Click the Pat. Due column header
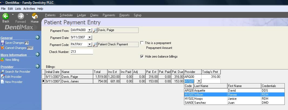This screenshot has height=110, width=288. point(178,72)
